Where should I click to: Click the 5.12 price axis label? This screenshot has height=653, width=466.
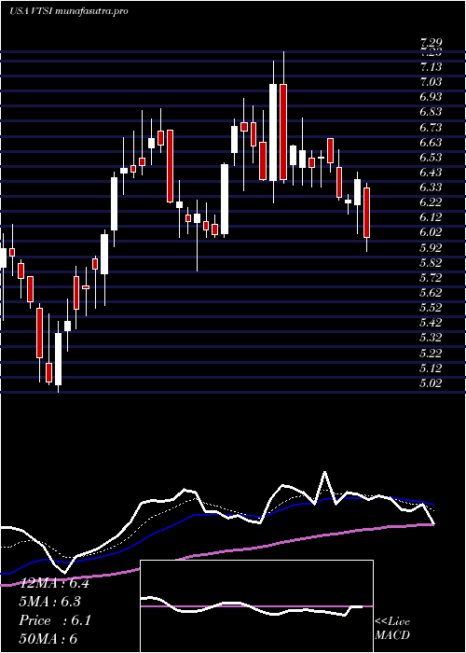[x=431, y=368]
